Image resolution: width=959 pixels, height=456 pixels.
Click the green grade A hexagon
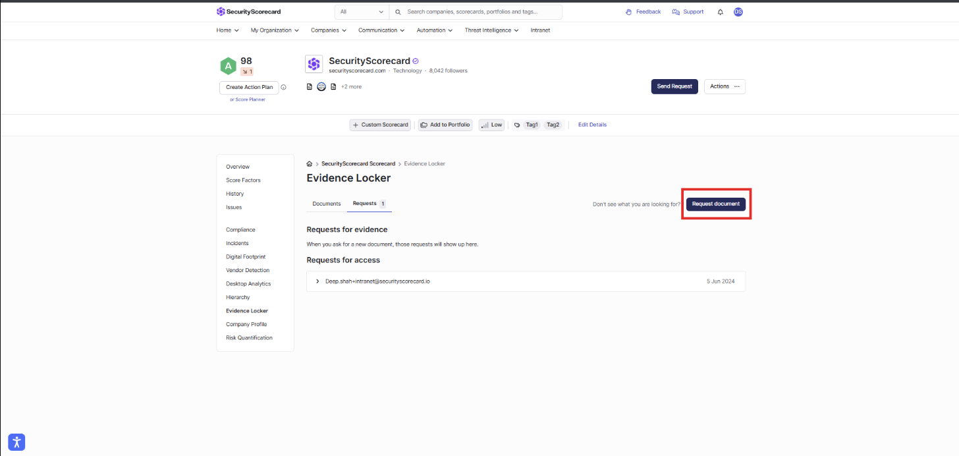[x=228, y=66]
